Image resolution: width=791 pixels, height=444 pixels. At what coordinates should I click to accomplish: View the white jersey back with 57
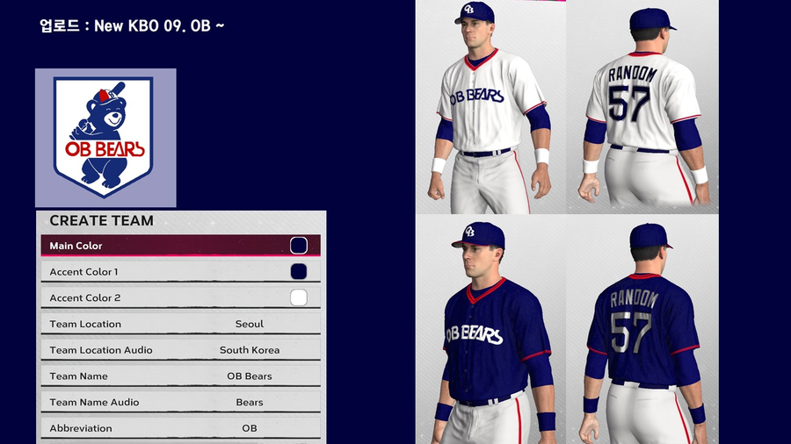coord(642,107)
